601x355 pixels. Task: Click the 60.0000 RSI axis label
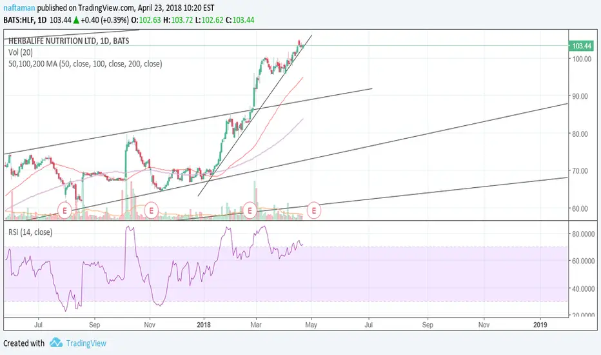[x=584, y=261]
